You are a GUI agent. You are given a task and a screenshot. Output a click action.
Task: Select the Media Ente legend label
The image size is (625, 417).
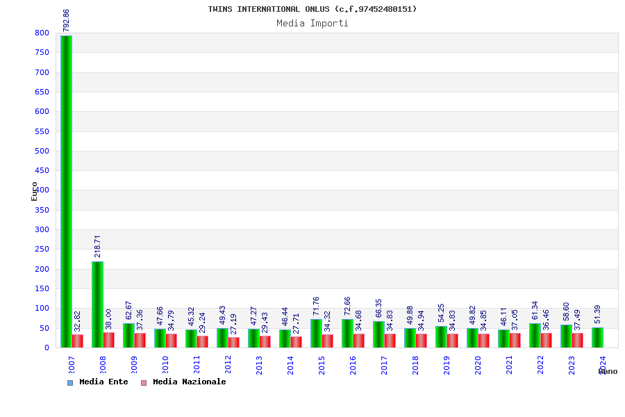103,382
